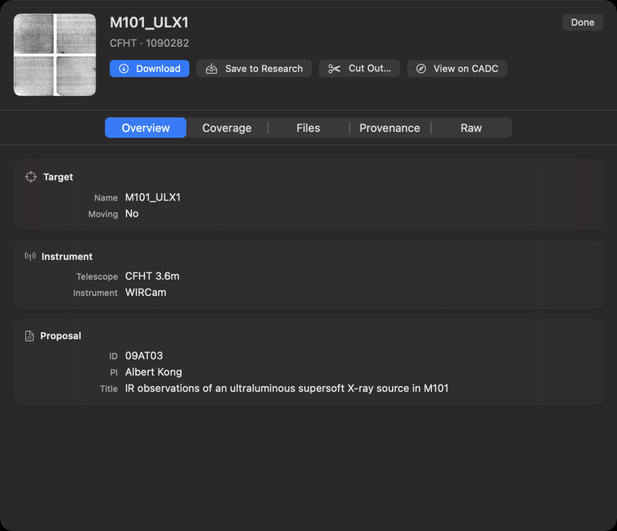Click PI name Albert Kong
This screenshot has height=531, width=617.
click(x=154, y=372)
